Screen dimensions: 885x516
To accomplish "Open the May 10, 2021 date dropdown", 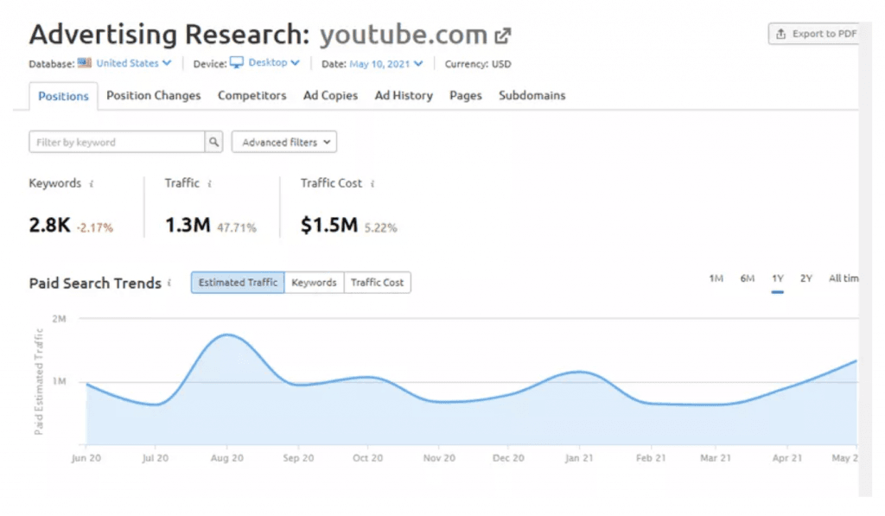I will pos(386,64).
